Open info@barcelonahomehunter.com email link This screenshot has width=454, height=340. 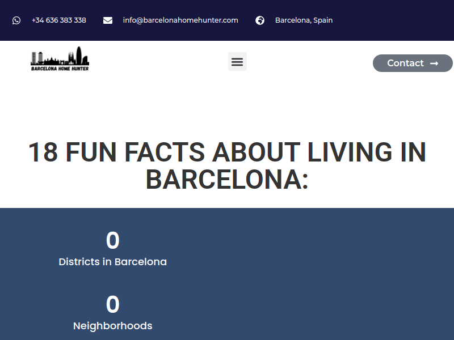180,20
